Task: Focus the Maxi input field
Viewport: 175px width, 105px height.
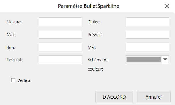Action: tap(61, 34)
